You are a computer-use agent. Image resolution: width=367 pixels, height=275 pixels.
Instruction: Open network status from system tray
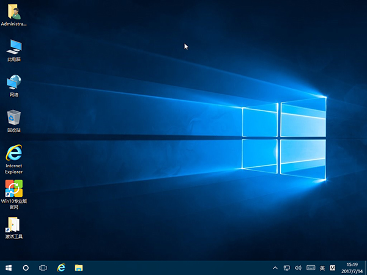[287, 268]
